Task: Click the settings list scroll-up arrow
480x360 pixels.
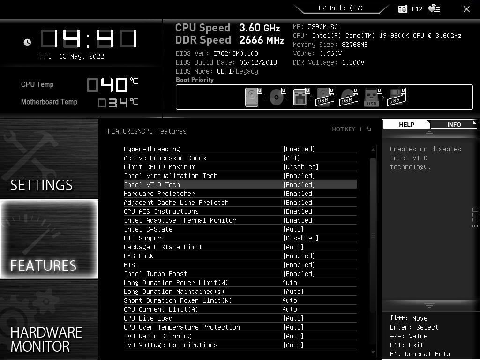Action: 373,150
